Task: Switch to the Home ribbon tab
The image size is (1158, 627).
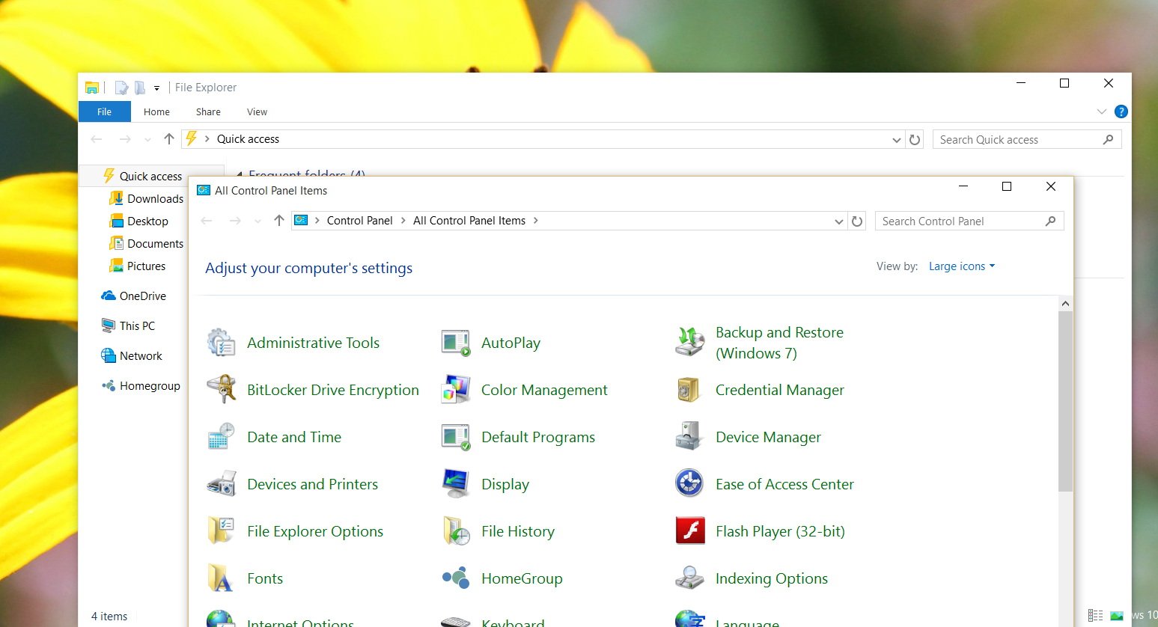Action: 156,111
